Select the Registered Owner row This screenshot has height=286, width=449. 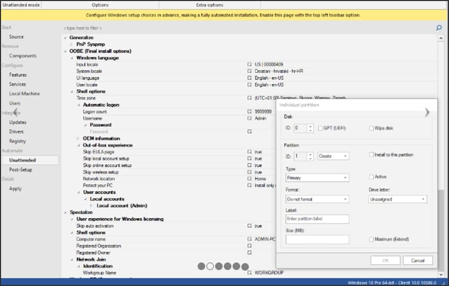(x=169, y=253)
